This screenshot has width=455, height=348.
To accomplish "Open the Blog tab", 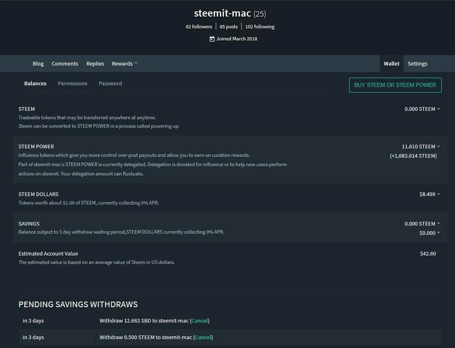I will point(38,64).
